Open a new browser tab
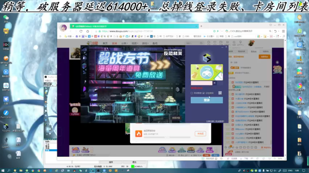 point(201,26)
